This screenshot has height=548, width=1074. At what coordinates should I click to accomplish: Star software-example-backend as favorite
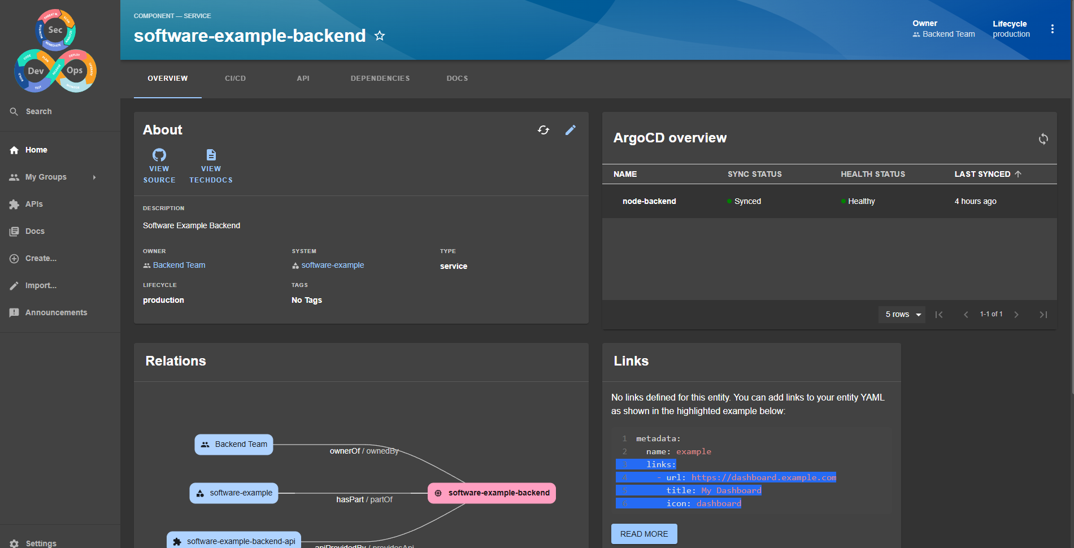click(380, 36)
